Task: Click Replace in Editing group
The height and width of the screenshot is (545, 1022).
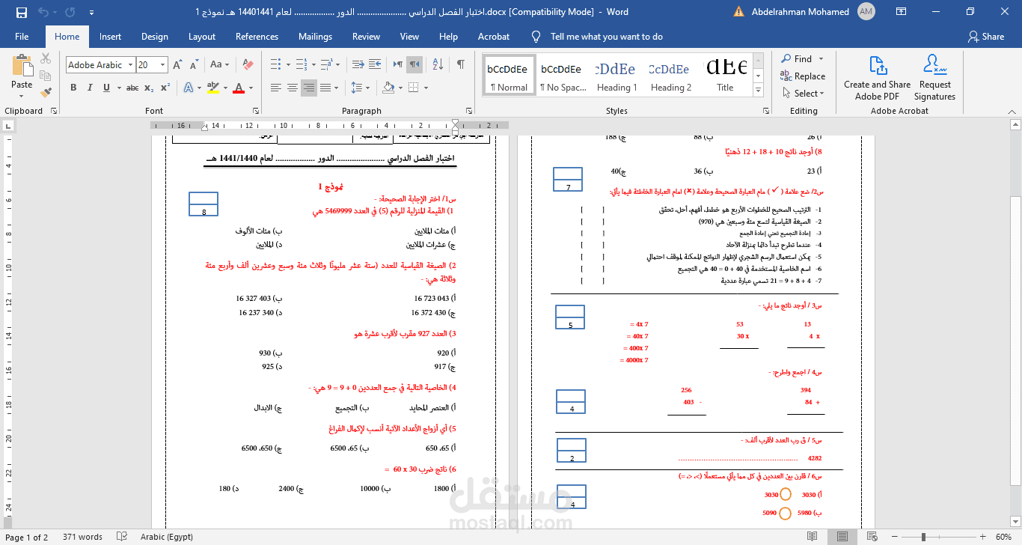Action: pos(803,76)
